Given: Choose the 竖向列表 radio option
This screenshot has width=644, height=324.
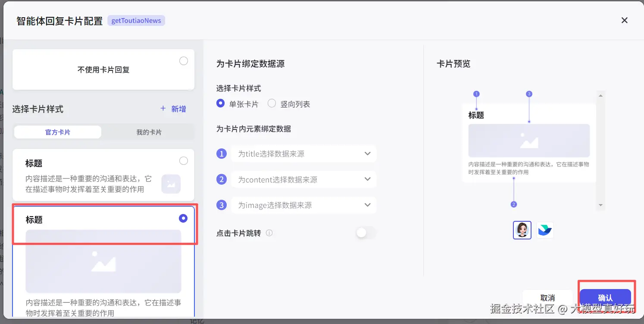Looking at the screenshot, I should pyautogui.click(x=272, y=104).
